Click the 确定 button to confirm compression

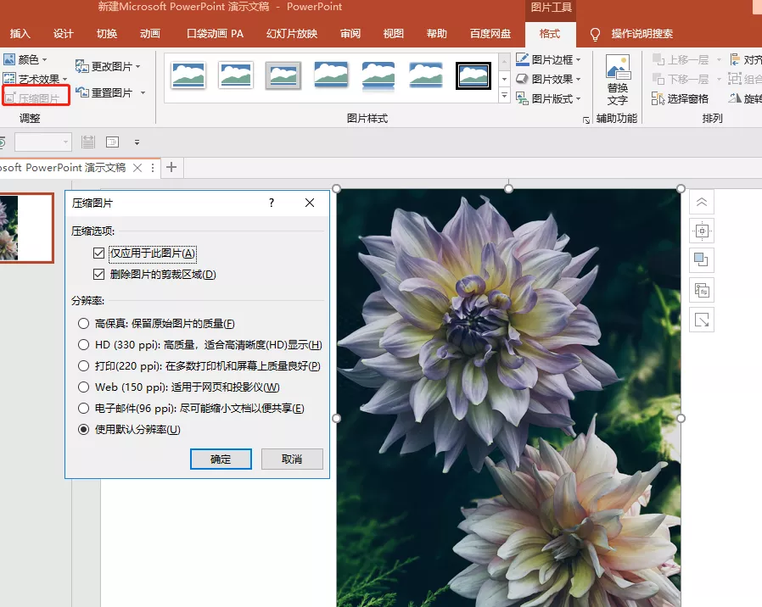[221, 459]
